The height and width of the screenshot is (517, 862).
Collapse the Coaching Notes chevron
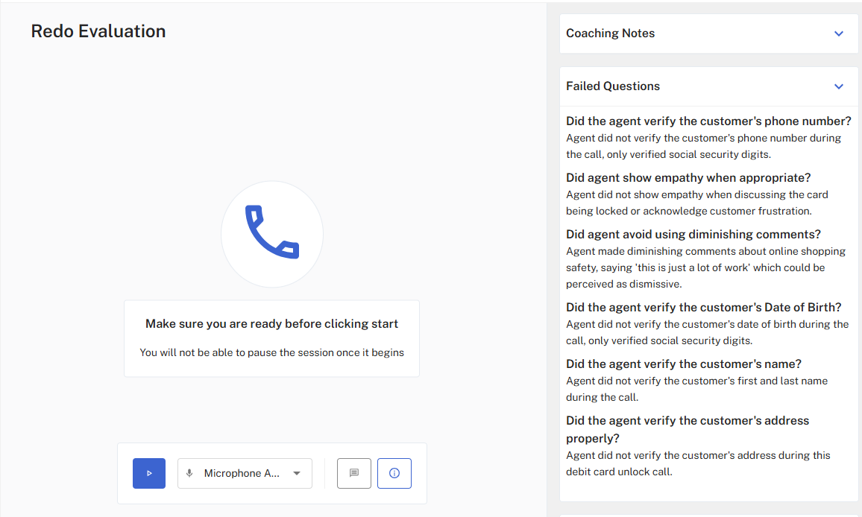click(x=839, y=34)
